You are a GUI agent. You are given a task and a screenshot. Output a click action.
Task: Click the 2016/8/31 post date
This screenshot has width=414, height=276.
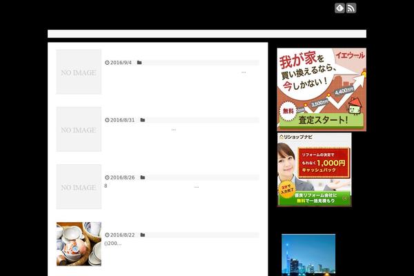tap(122, 120)
